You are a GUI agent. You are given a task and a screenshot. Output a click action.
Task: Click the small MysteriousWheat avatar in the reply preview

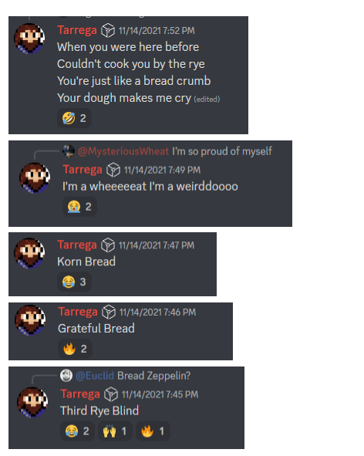click(69, 151)
